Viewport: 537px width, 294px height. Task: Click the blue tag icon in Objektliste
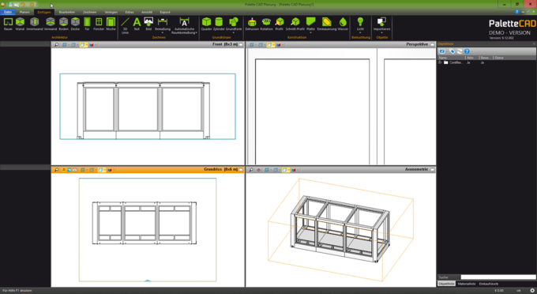click(452, 51)
